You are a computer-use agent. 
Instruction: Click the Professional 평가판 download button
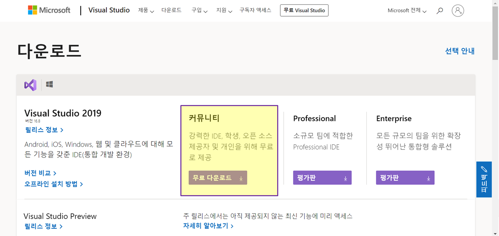pyautogui.click(x=322, y=178)
